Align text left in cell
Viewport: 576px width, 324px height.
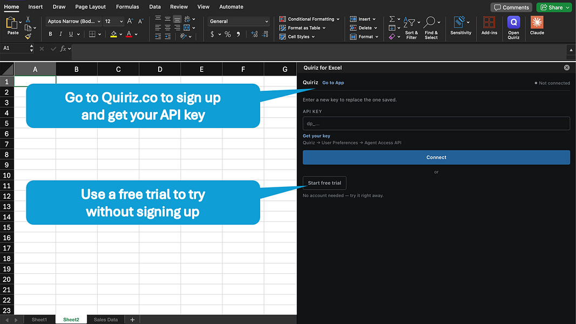point(158,28)
